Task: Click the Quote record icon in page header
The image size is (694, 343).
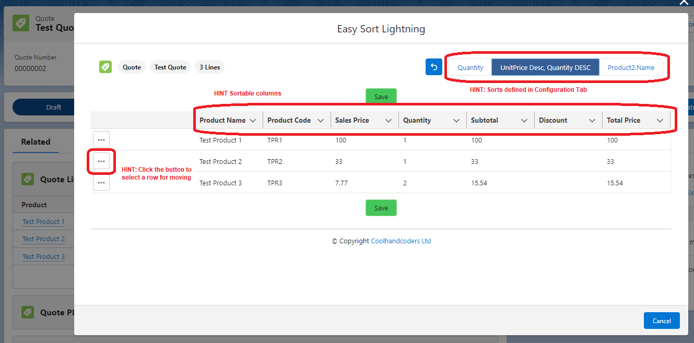Action: pyautogui.click(x=21, y=23)
